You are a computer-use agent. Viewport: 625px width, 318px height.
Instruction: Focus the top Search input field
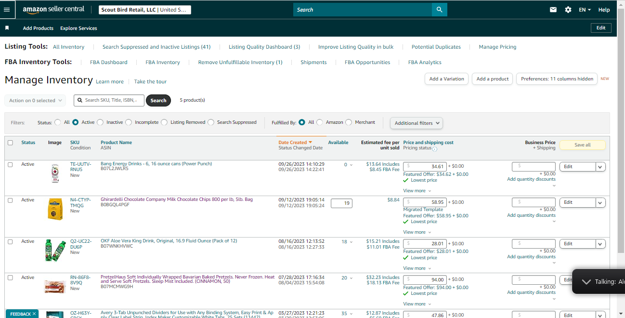pos(363,10)
